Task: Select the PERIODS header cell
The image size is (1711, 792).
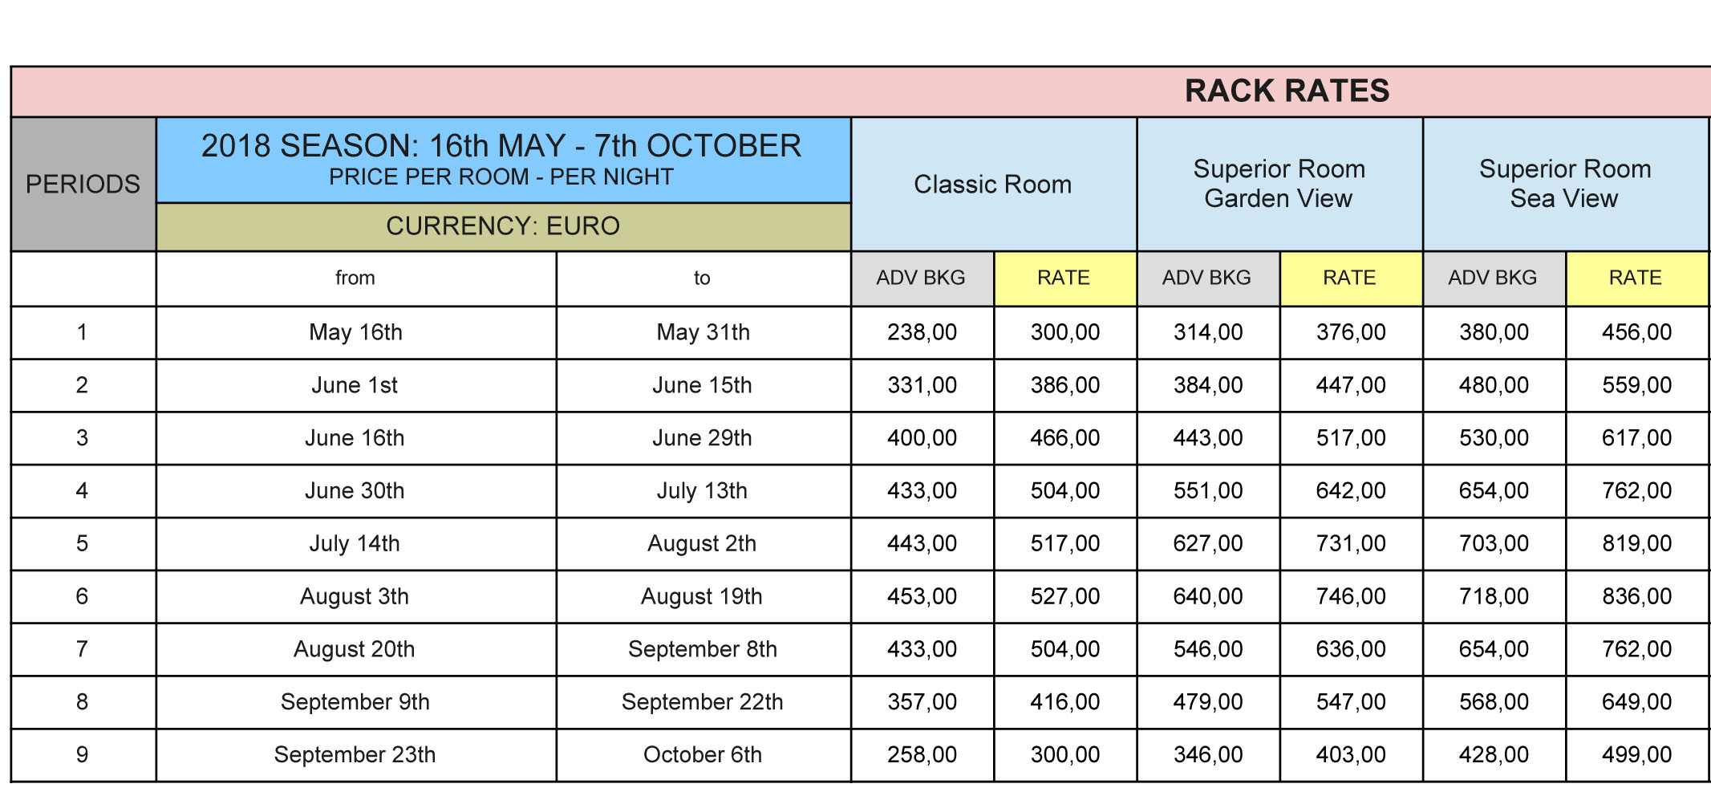Action: 83,185
